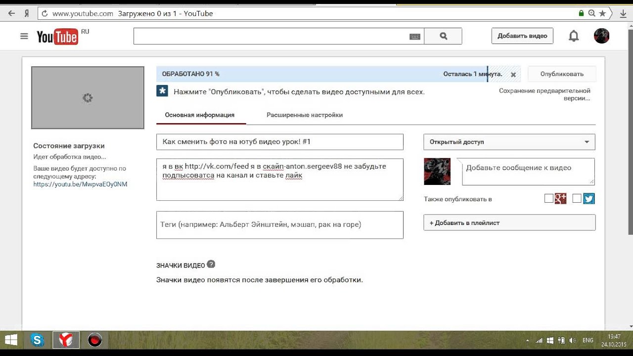
Task: Click the green lock security icon
Action: point(582,13)
